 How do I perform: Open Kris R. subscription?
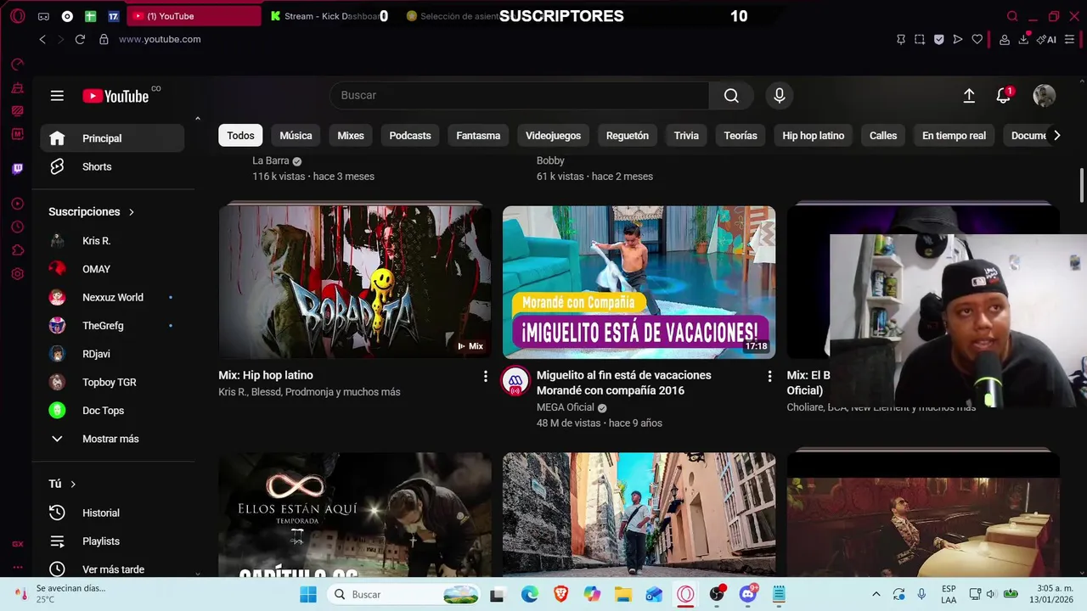pyautogui.click(x=112, y=241)
